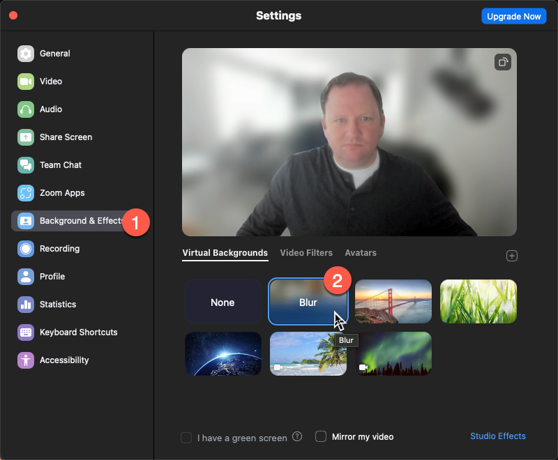
Task: Open the Share Screen sidebar icon
Action: [x=26, y=137]
